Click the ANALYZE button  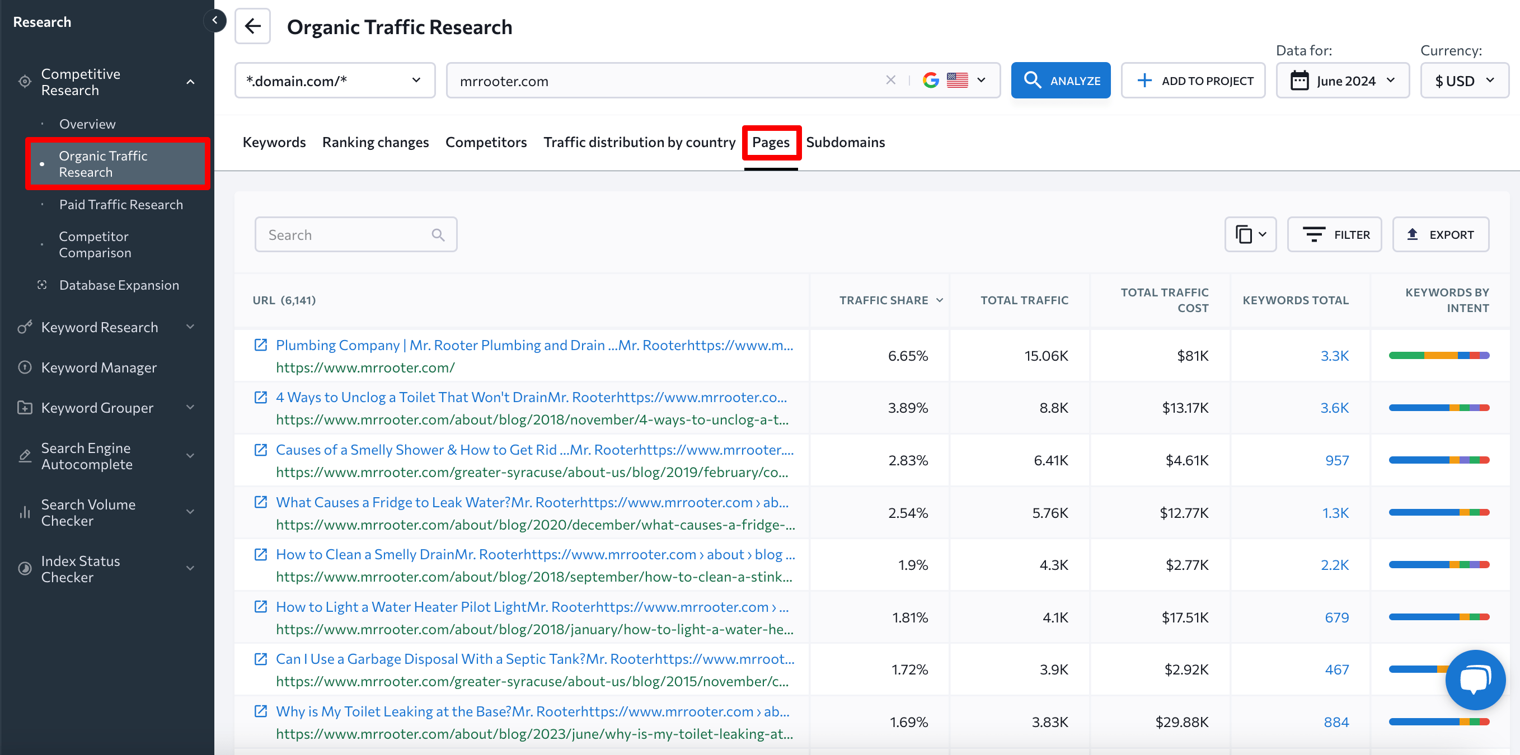point(1061,80)
